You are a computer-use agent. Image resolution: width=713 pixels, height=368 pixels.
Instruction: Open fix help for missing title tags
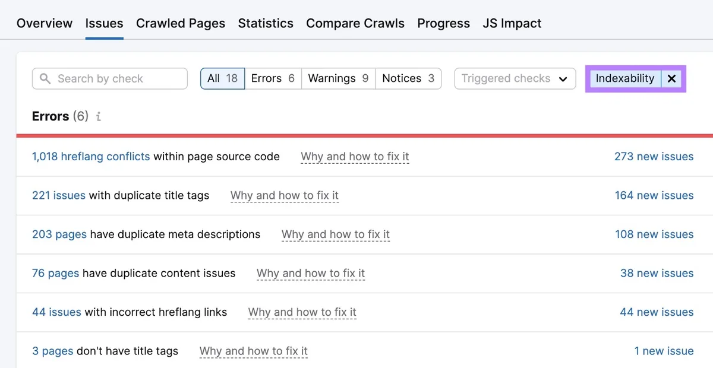[254, 351]
